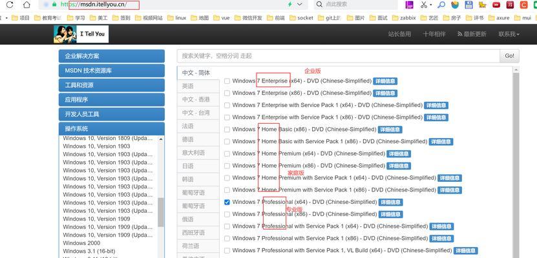Open the socket bookmark folder
This screenshot has height=258, width=537.
click(x=301, y=18)
